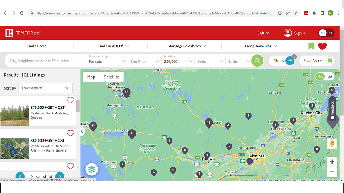Zoom in the map with plus button
The image size is (344, 193).
click(x=332, y=162)
